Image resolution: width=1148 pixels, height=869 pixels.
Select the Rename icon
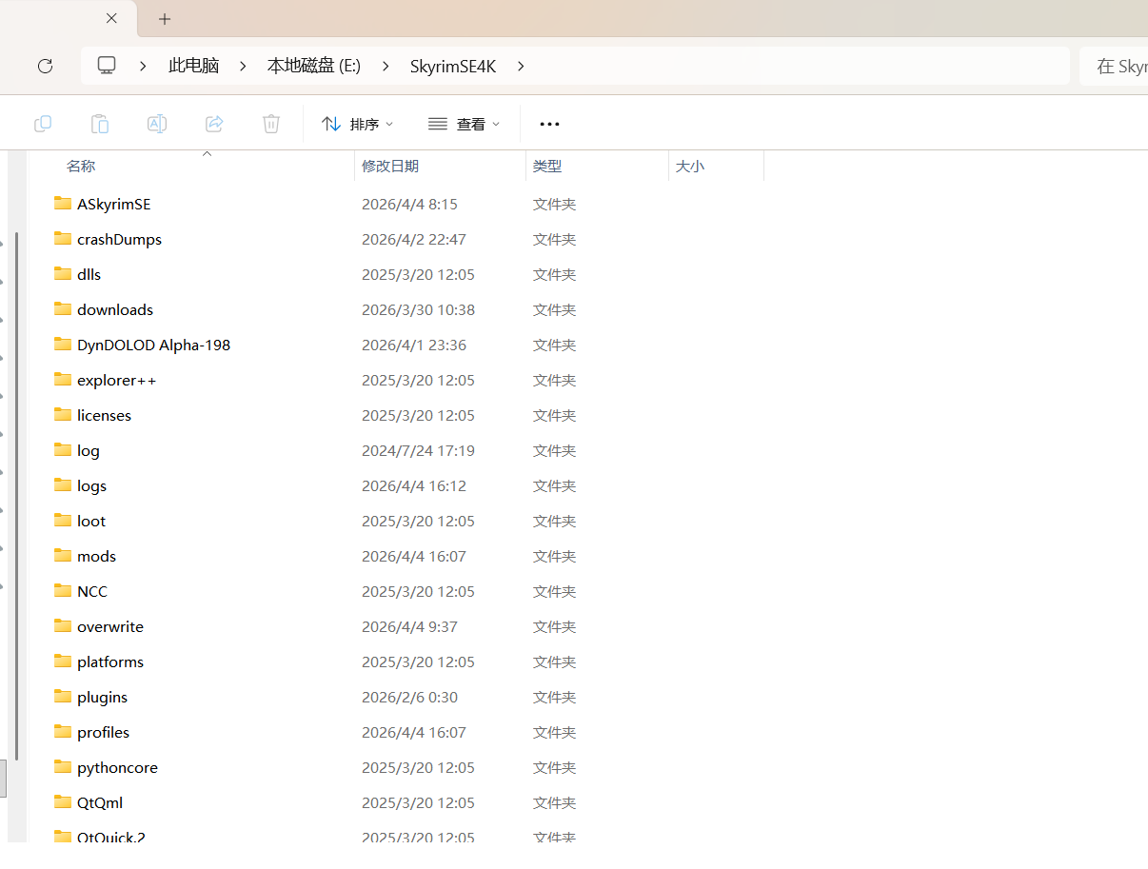click(x=156, y=124)
